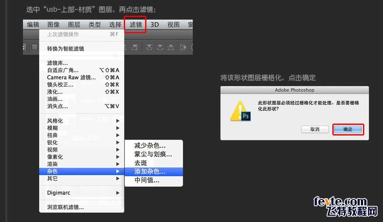Viewport: 383px width, 222px height.
Task: Open the 选择 menu
Action: click(115, 24)
